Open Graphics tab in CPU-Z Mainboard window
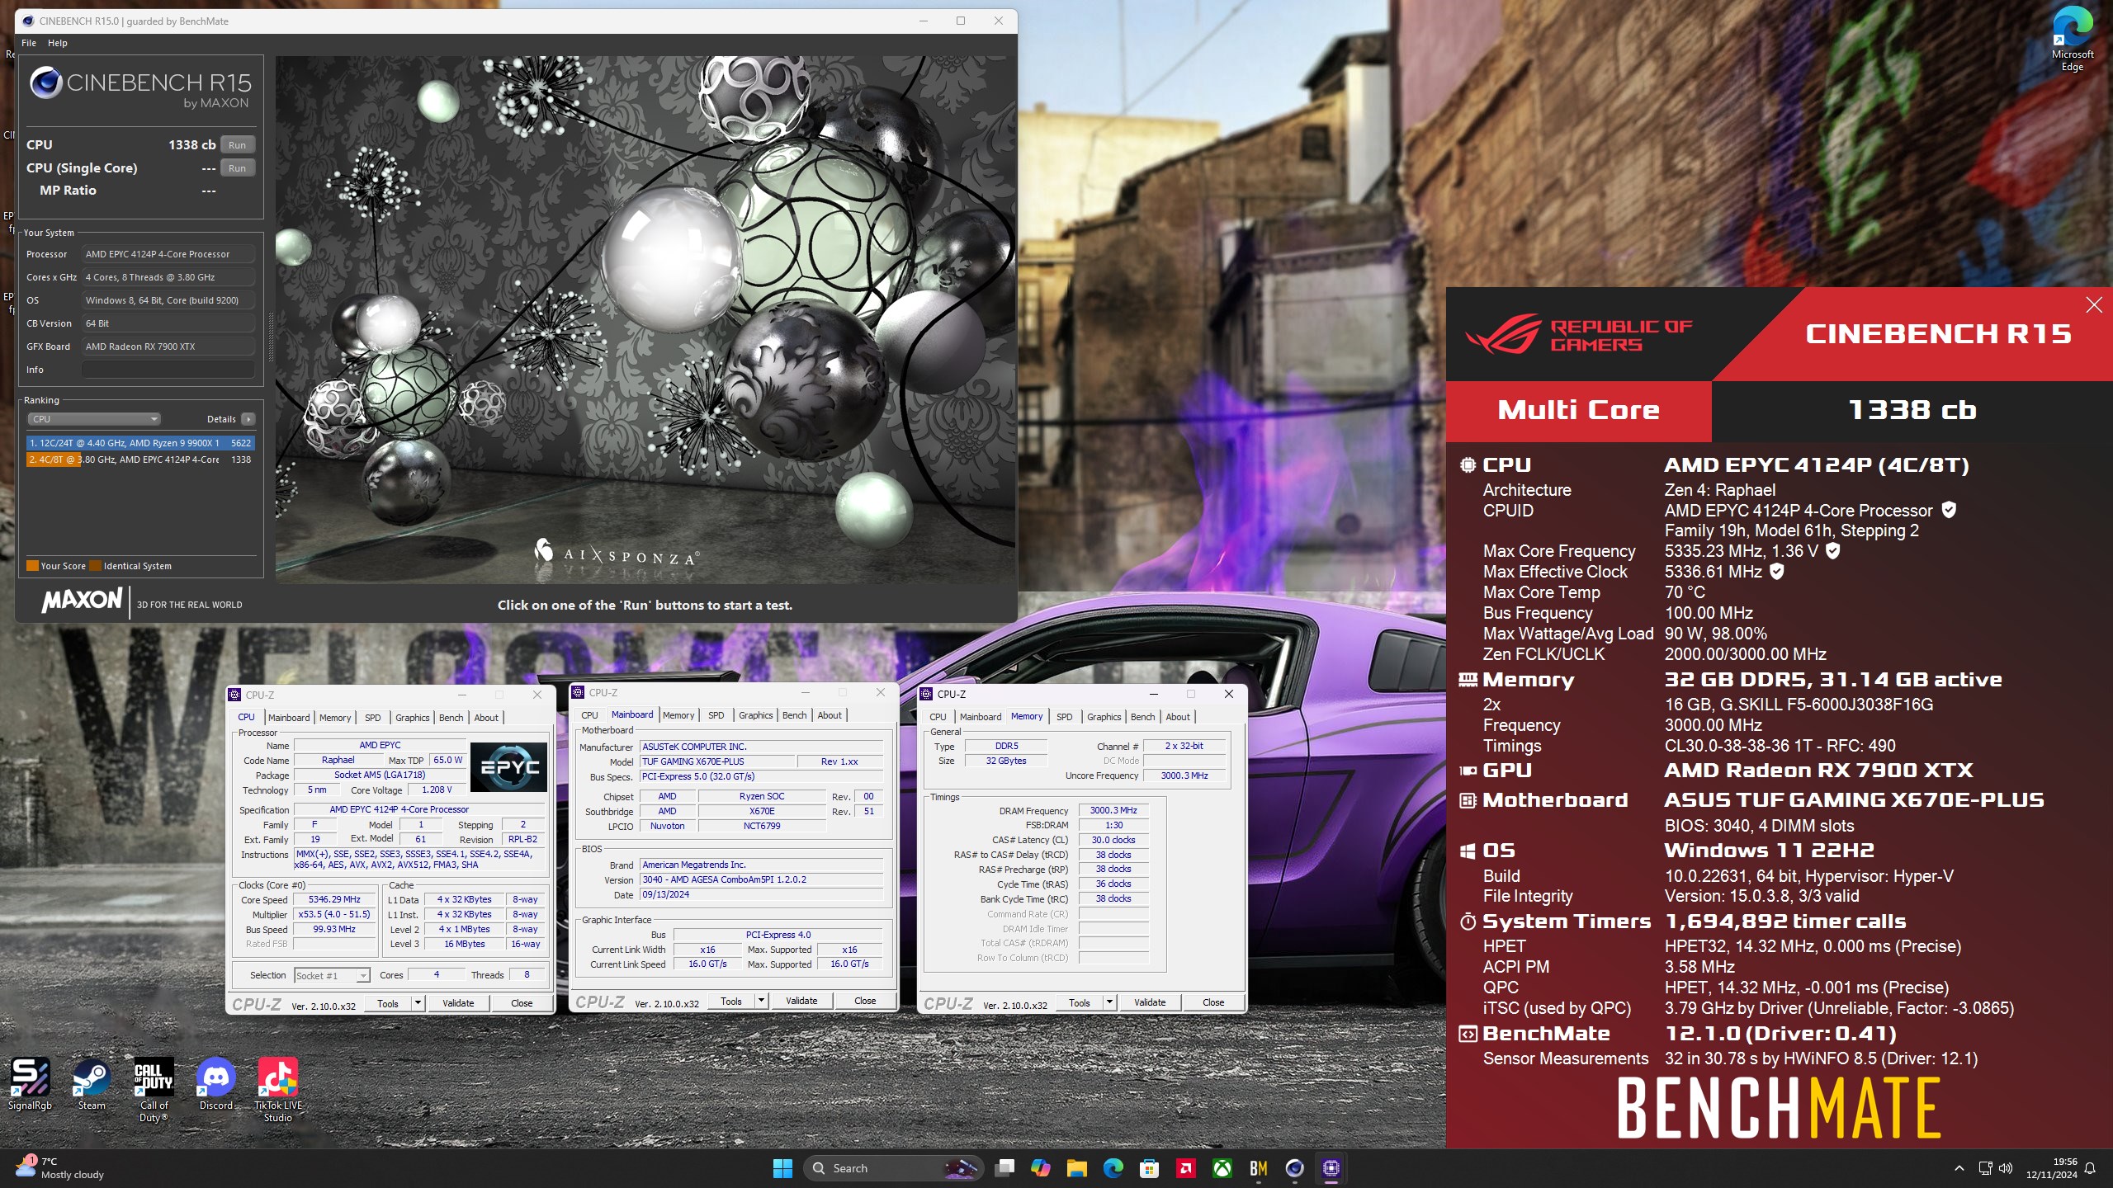Image resolution: width=2113 pixels, height=1188 pixels. click(x=755, y=715)
